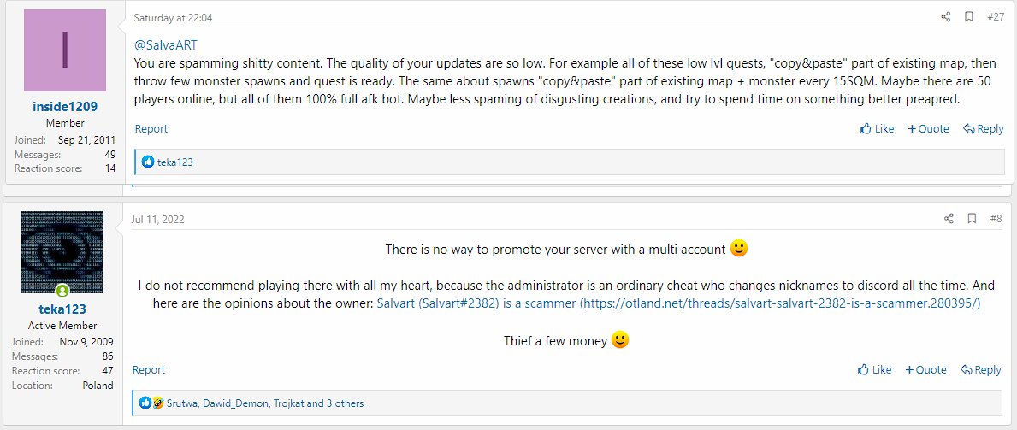Image resolution: width=1017 pixels, height=430 pixels.
Task: Report the post by teka123
Action: pyautogui.click(x=149, y=370)
